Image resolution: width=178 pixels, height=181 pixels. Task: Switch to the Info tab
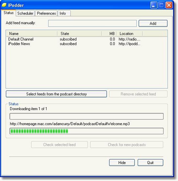click(64, 13)
